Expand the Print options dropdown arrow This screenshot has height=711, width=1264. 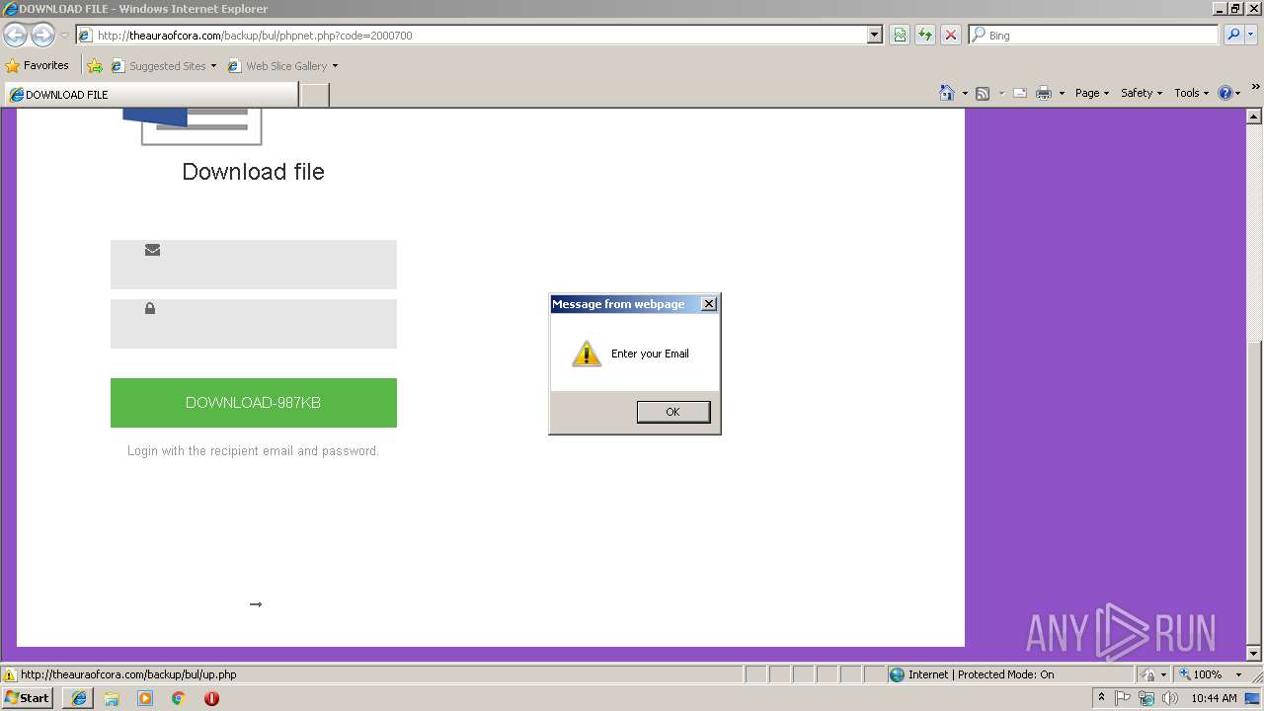[1062, 93]
